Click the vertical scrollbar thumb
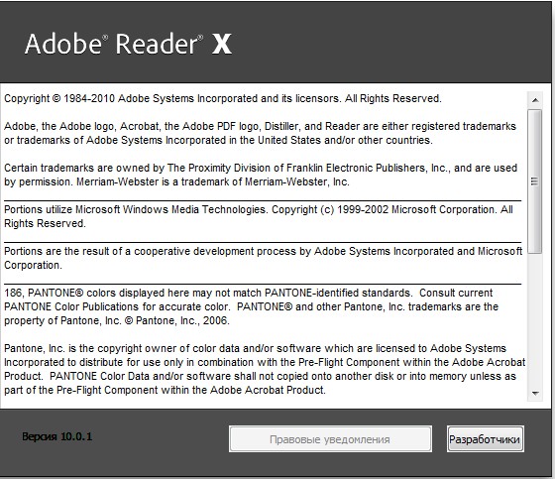This screenshot has height=479, width=555. pyautogui.click(x=535, y=181)
